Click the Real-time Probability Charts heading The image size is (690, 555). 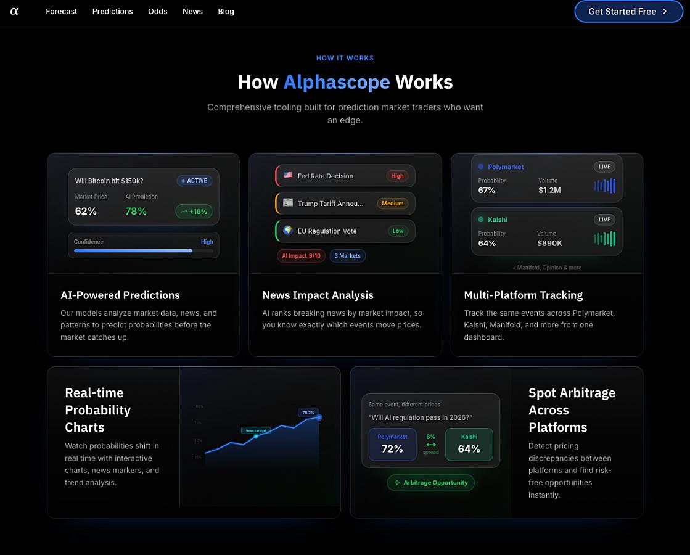click(97, 409)
